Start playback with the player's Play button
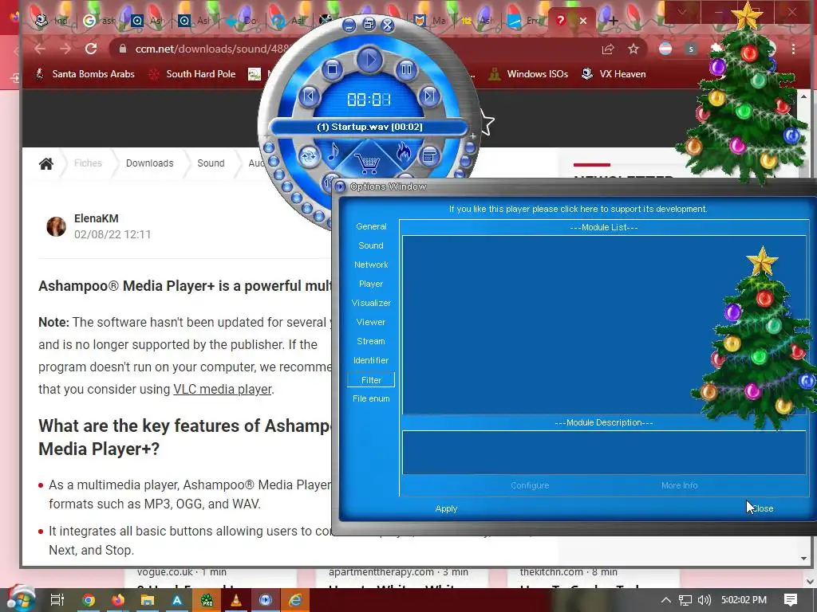The image size is (817, 612). [369, 60]
